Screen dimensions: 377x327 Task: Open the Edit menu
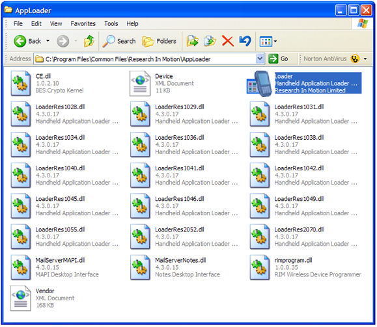[x=36, y=23]
